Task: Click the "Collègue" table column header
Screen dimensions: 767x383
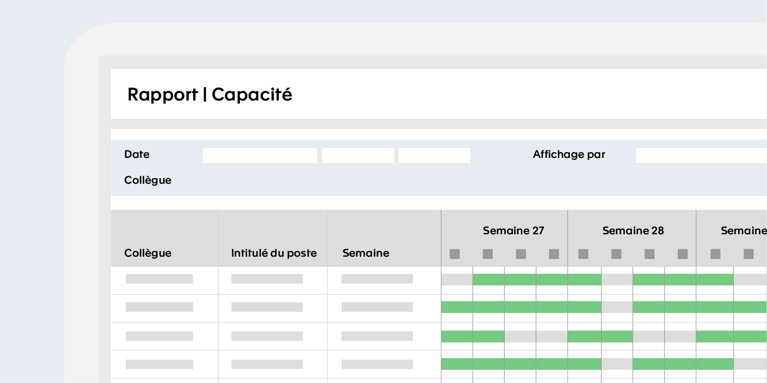Action: click(148, 253)
